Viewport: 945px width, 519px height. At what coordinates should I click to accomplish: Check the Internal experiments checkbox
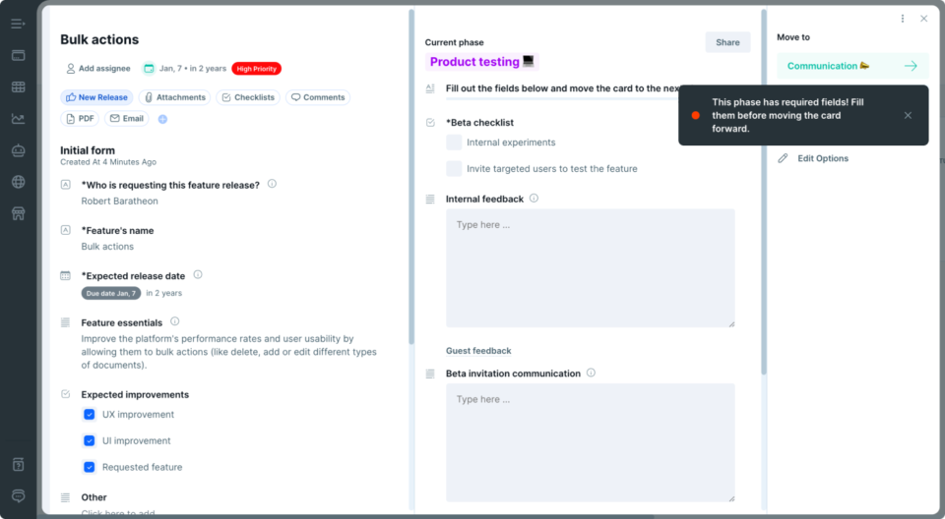454,143
